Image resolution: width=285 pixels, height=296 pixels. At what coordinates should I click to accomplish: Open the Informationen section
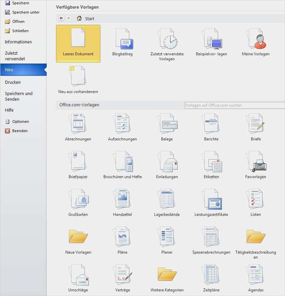click(18, 42)
